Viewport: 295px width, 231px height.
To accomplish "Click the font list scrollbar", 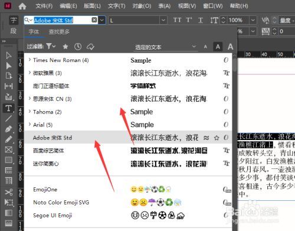I will click(235, 63).
